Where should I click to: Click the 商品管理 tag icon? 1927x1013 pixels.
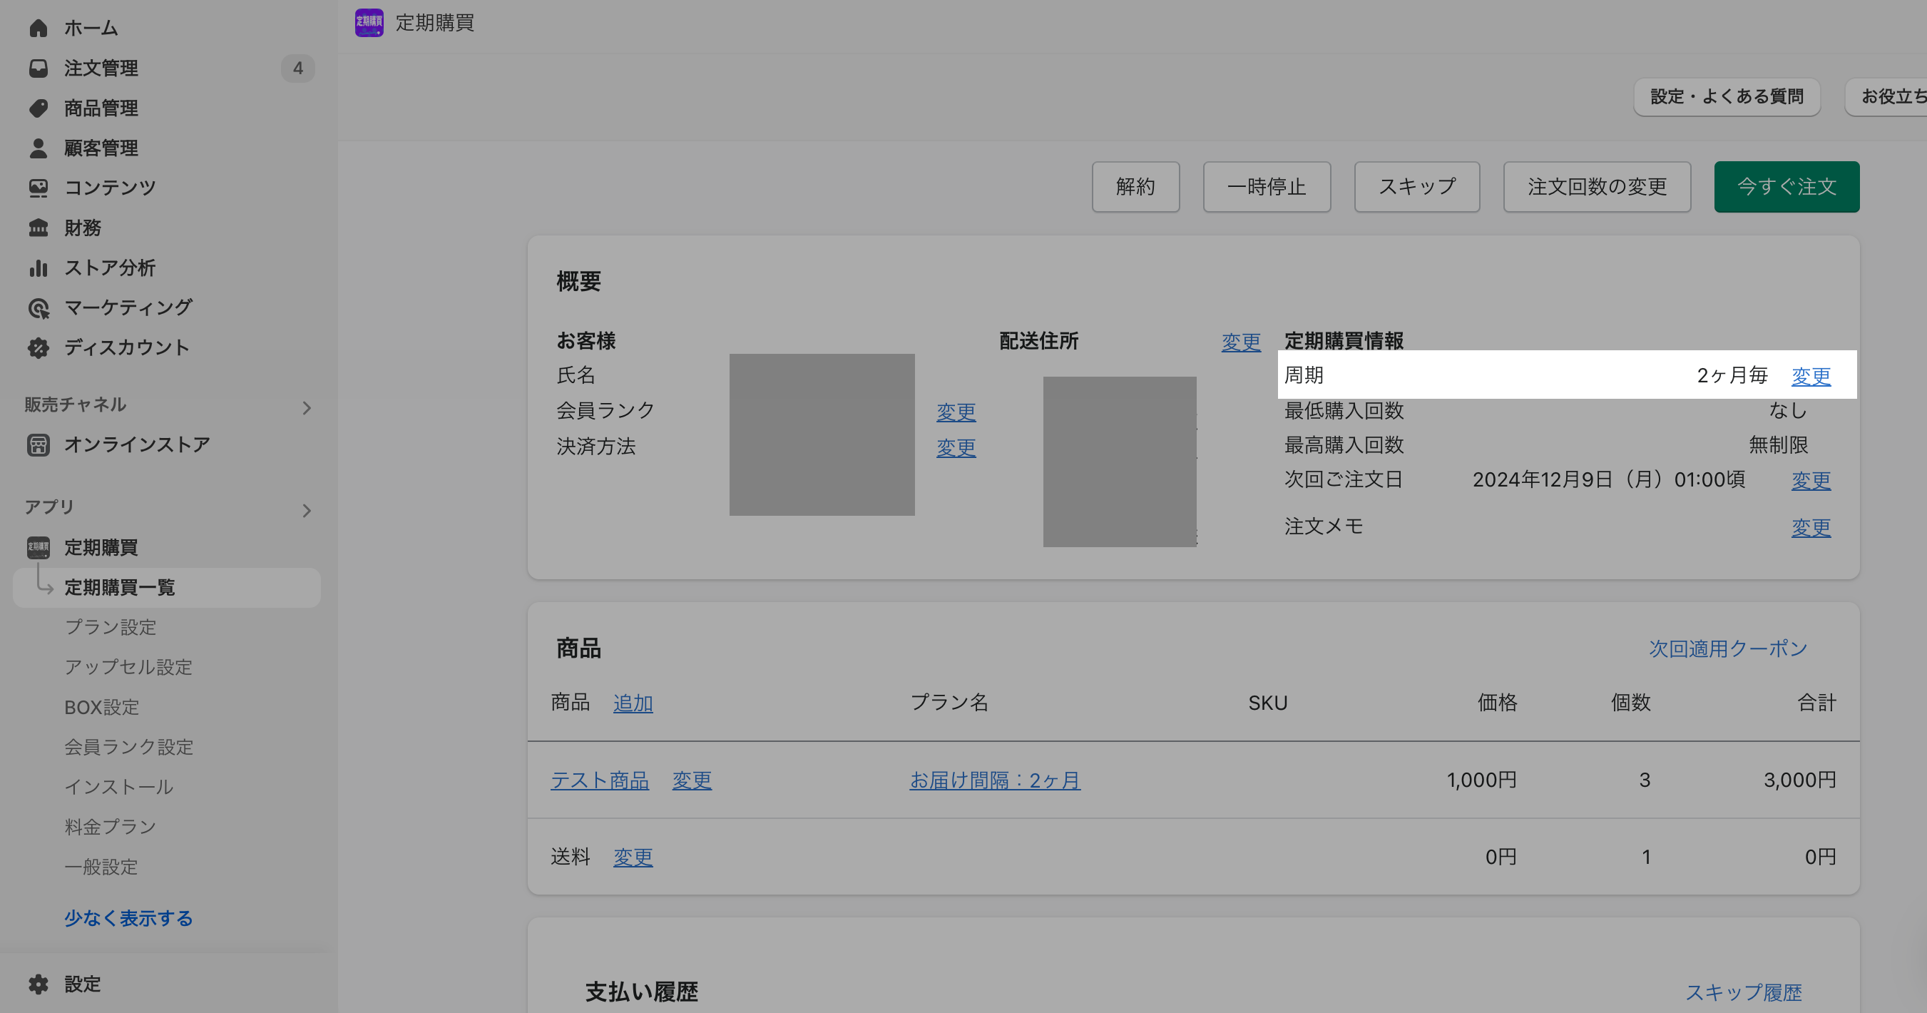[38, 108]
